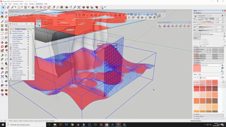Viewport: 226px width, 127px height.
Task: Activate the Walk footprints tool in left toolbar
Action: point(2,85)
